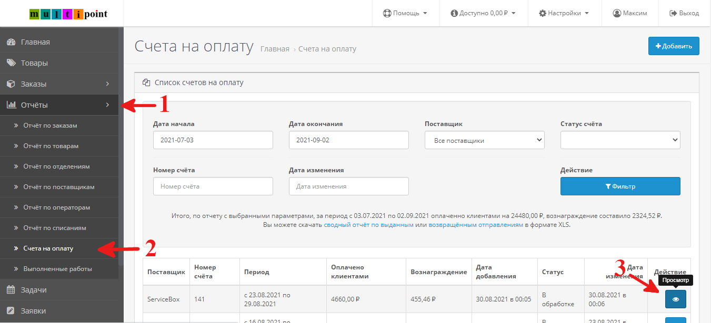The width and height of the screenshot is (711, 323).
Task: Click the Фильтр button
Action: tap(620, 186)
